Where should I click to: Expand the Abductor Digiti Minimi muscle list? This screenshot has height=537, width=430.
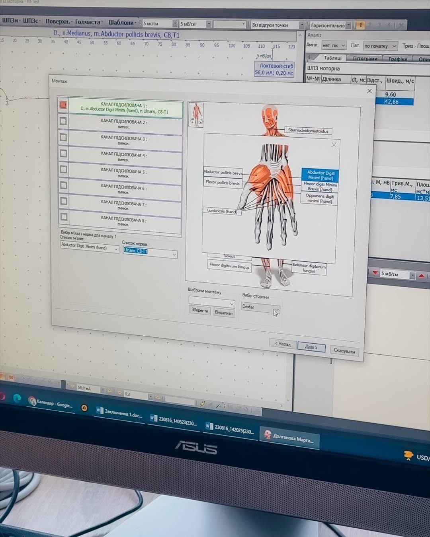[116, 249]
